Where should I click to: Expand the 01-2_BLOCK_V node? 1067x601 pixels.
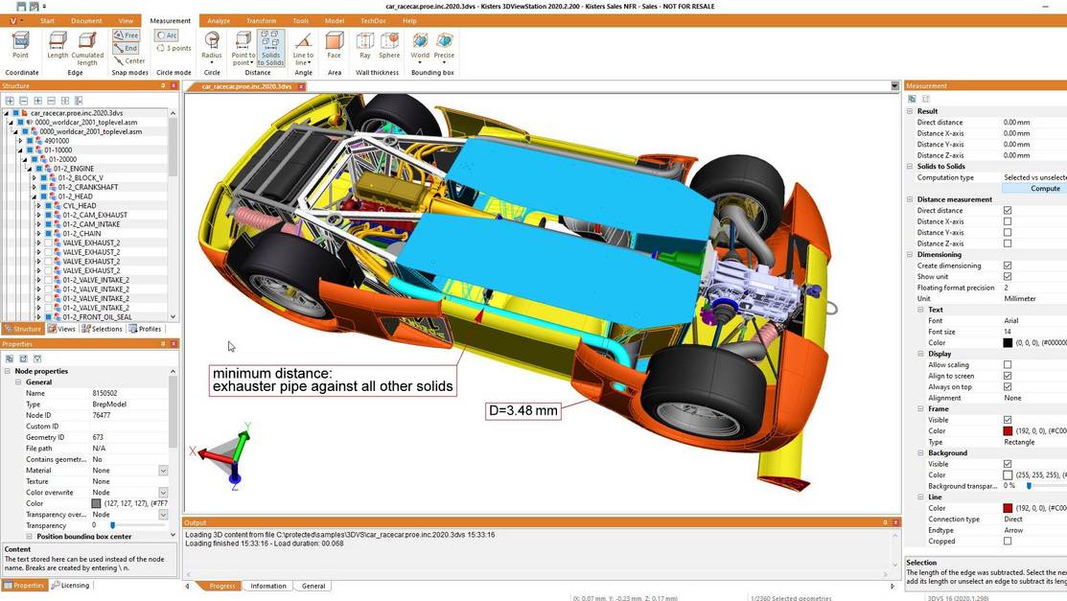pos(34,177)
